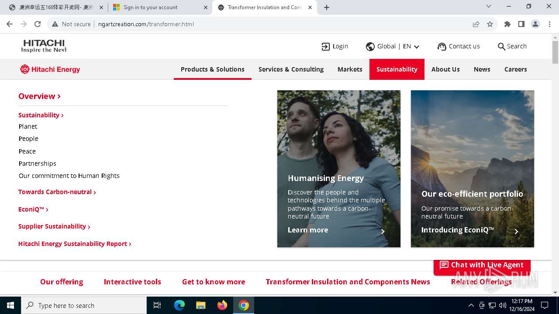Open Supplier Sustainability link

54,226
